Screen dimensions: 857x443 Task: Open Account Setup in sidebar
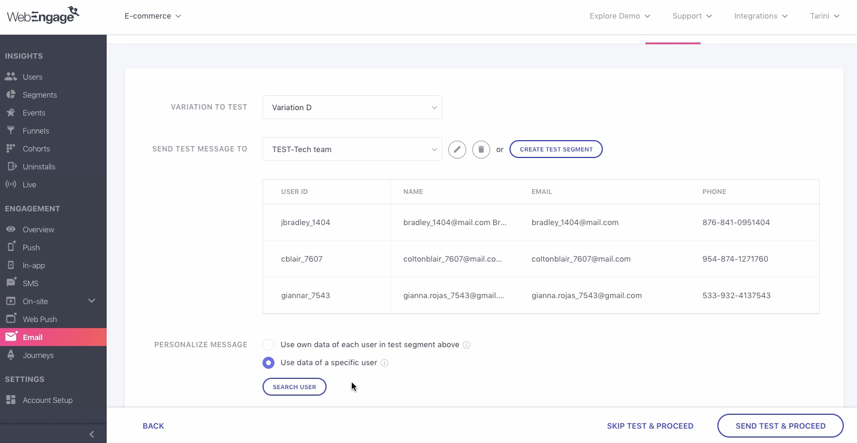point(47,400)
